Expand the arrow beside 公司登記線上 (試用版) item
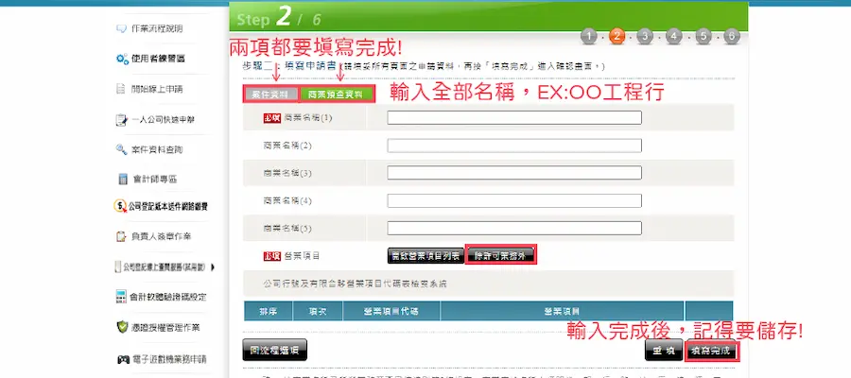851x378 pixels. 213,267
